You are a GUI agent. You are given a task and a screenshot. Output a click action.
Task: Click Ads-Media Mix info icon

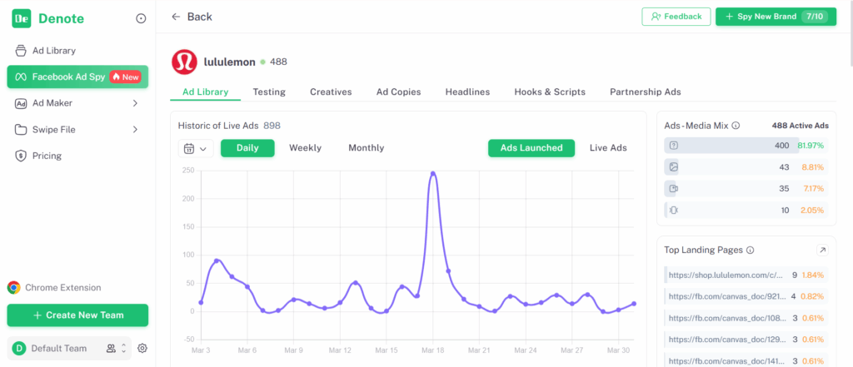[x=736, y=126]
